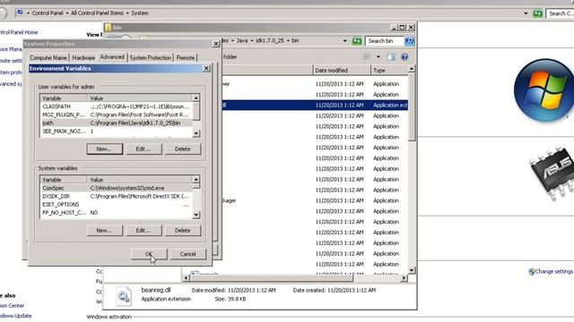Switch to Remote tab
Image resolution: width=574 pixels, height=322 pixels.
coord(186,57)
